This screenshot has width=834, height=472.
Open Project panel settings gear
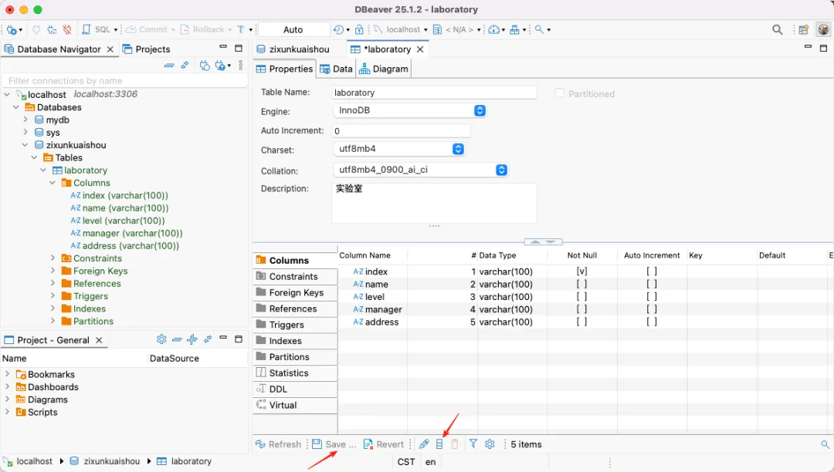click(x=161, y=339)
